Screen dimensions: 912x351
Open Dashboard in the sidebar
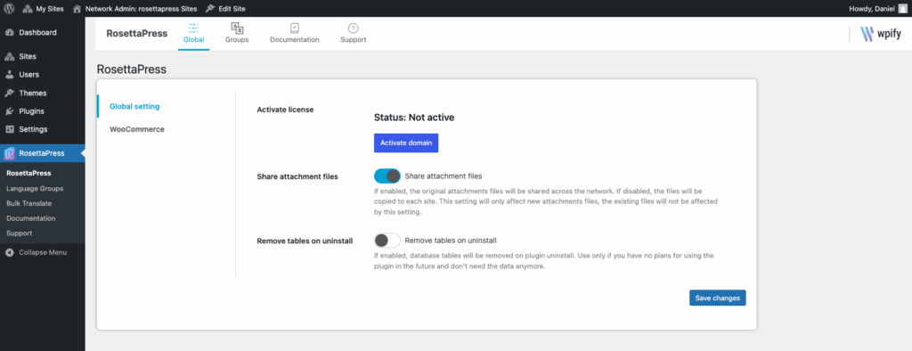click(43, 33)
